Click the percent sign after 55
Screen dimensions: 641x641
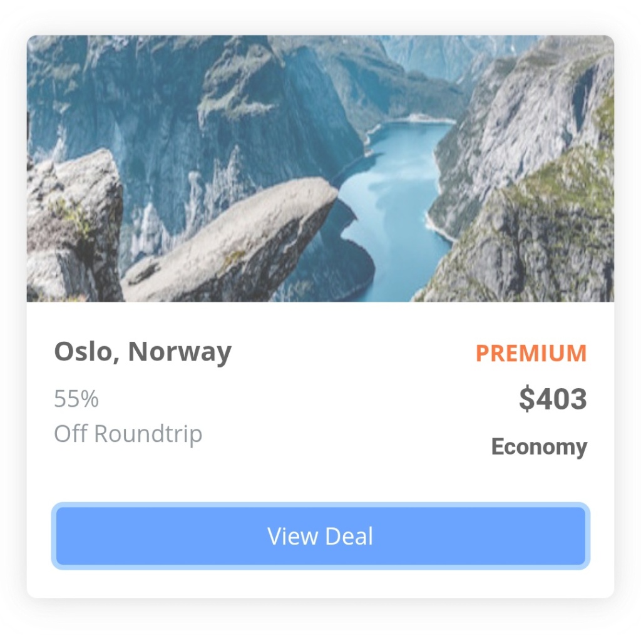pyautogui.click(x=90, y=399)
